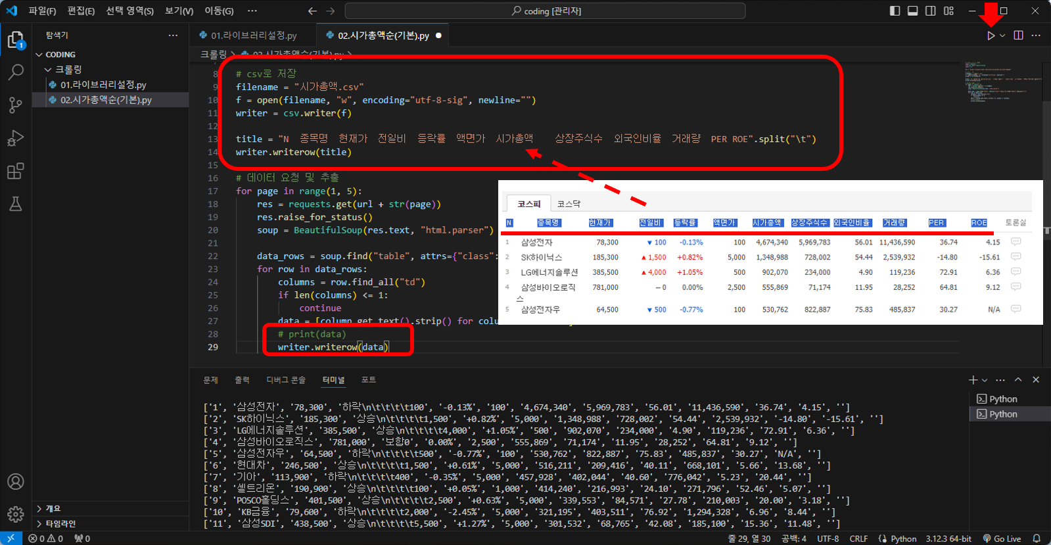Select the 터미널 panel tab
The width and height of the screenshot is (1051, 545).
tap(333, 380)
